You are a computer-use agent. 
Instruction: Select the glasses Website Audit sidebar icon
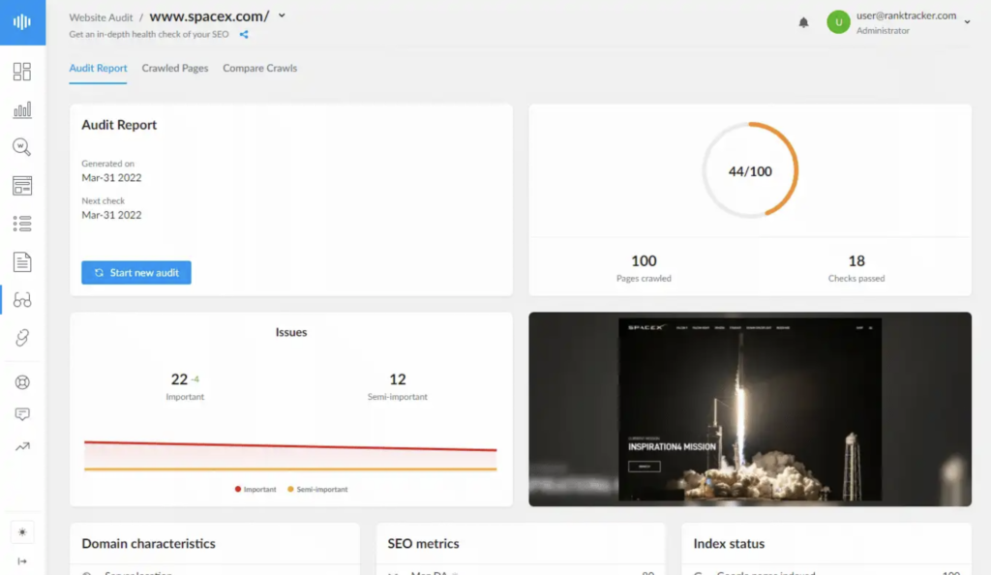tap(22, 299)
